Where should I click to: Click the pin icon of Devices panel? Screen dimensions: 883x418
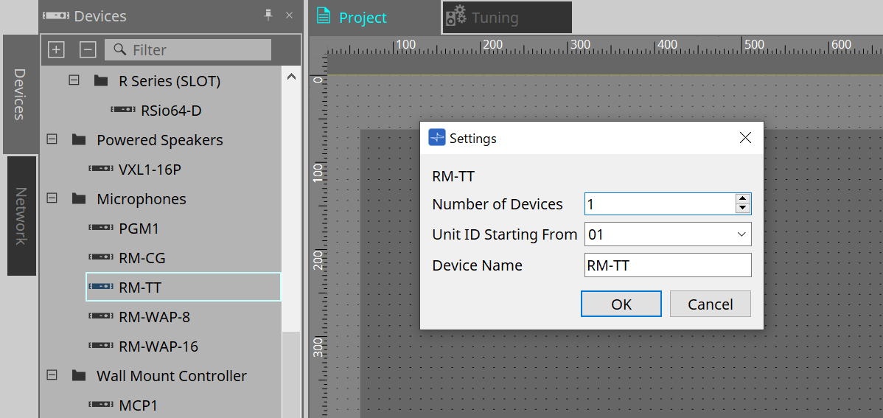point(268,15)
